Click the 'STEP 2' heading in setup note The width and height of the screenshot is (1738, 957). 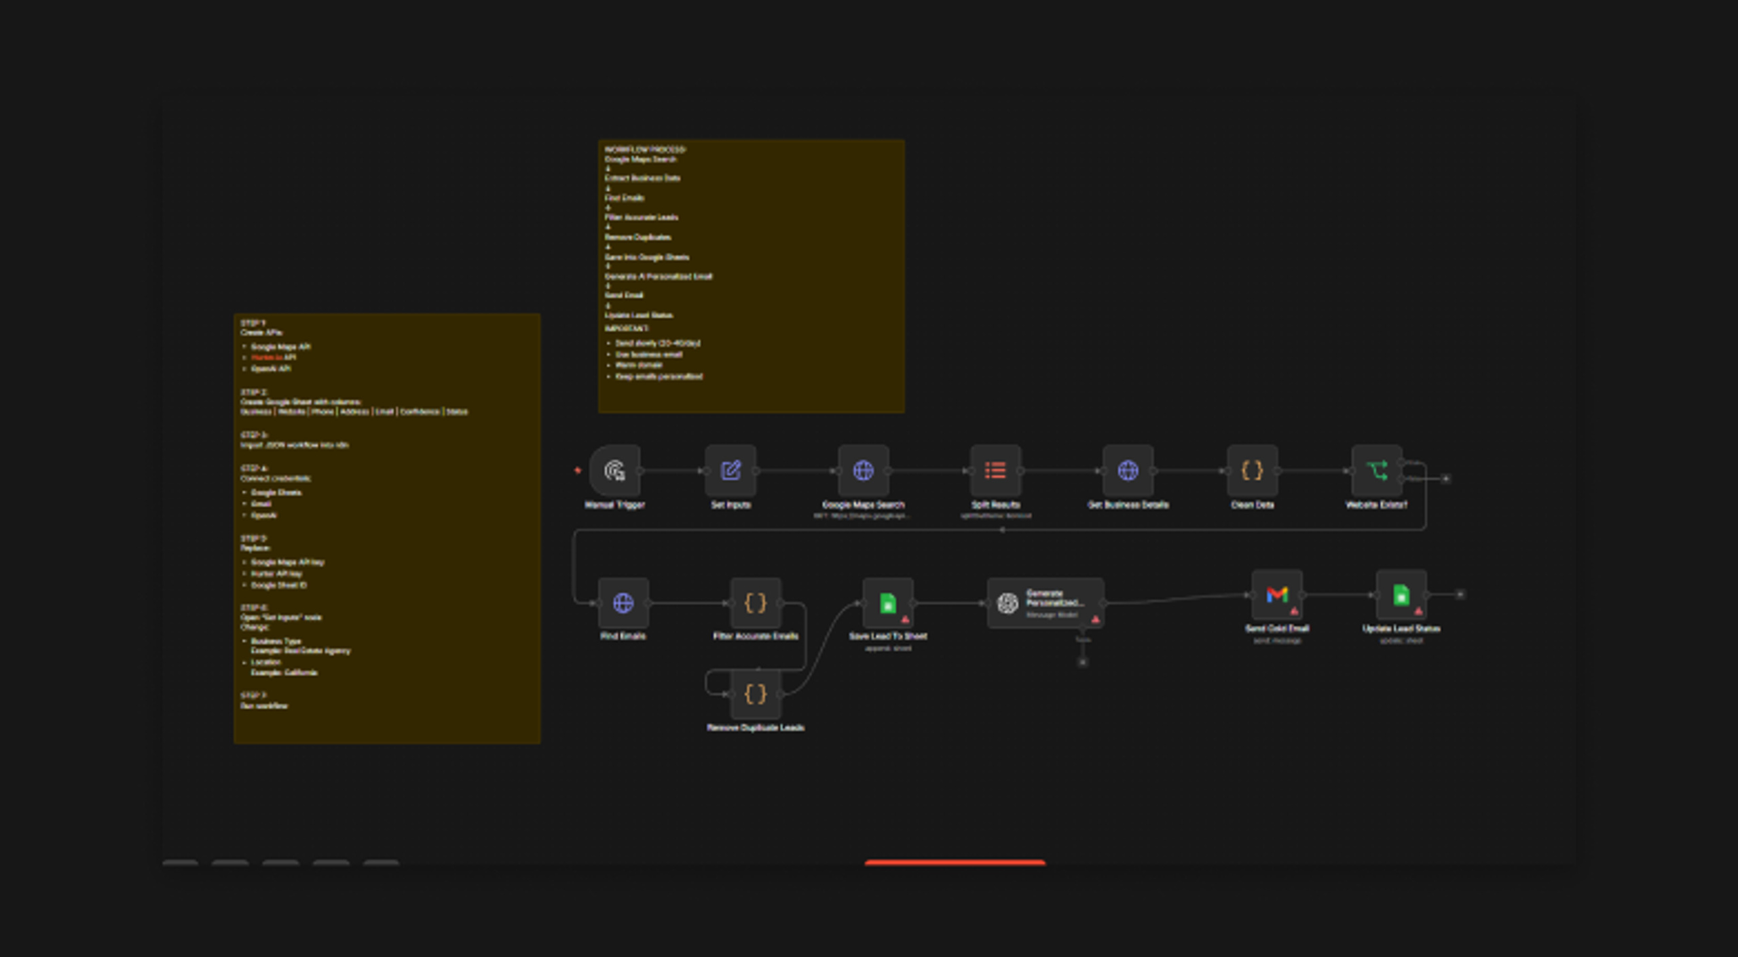[253, 392]
